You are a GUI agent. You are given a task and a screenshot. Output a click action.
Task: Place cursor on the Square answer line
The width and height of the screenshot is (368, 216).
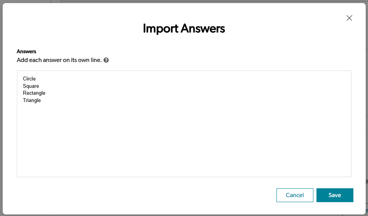click(31, 86)
